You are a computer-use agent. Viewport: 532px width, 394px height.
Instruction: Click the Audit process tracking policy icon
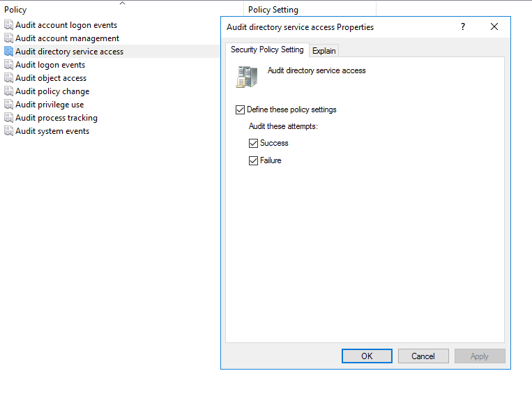8,117
